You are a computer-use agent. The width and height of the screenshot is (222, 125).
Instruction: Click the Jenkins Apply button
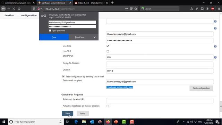tap(83, 114)
